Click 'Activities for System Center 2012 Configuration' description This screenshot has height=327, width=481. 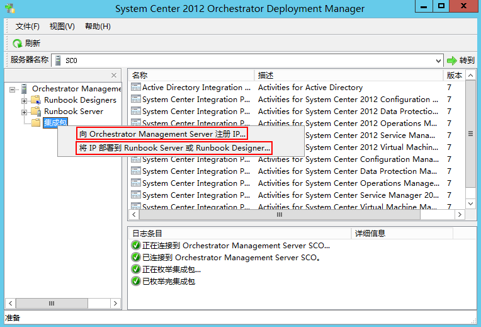tap(348, 99)
